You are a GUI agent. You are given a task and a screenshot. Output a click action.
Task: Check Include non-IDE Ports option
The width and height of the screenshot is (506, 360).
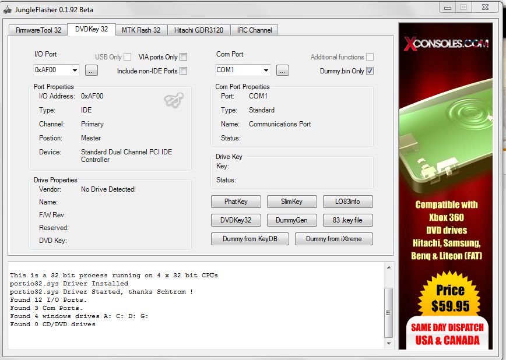pyautogui.click(x=183, y=70)
